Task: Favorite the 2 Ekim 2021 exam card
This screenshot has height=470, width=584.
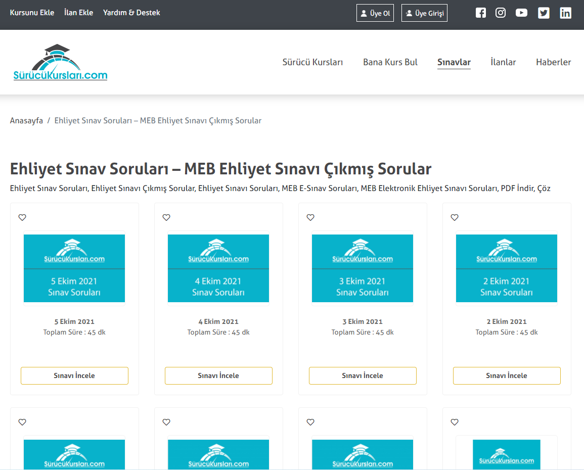Action: pos(455,217)
